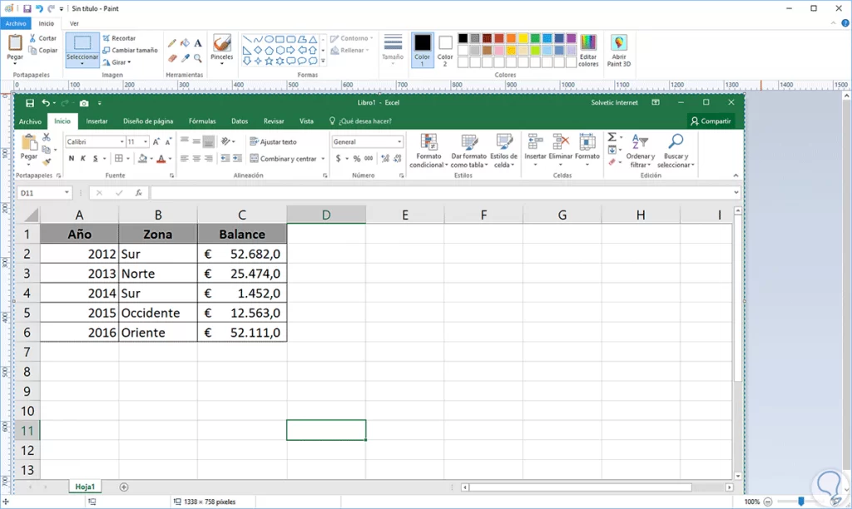Toggle Color 2 selection in Paint
Screen dimensions: 852x509
point(445,50)
